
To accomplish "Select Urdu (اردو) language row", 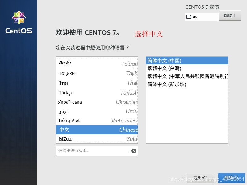I will [97, 111].
